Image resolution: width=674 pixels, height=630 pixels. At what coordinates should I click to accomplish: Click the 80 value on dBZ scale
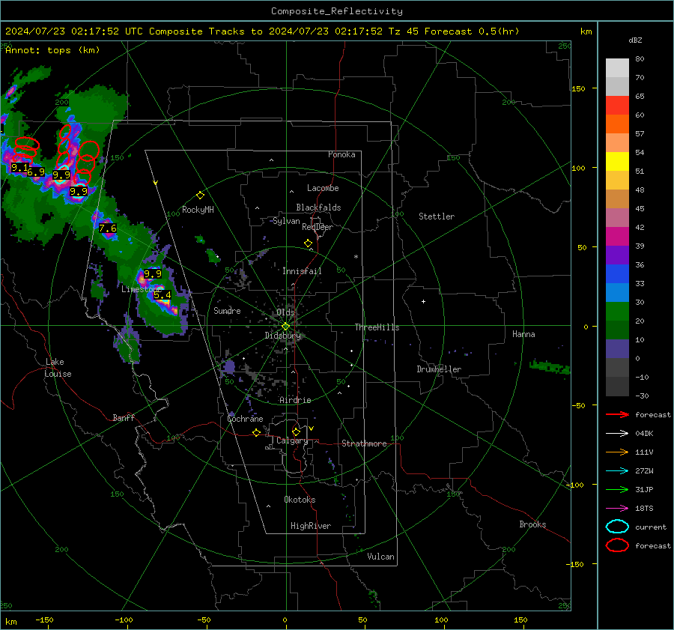pyautogui.click(x=640, y=59)
